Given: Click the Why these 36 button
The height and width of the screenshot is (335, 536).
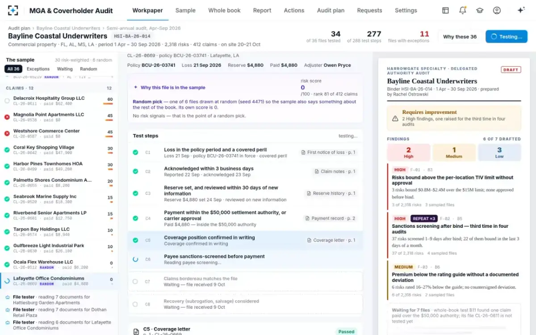Looking at the screenshot, I should [460, 37].
